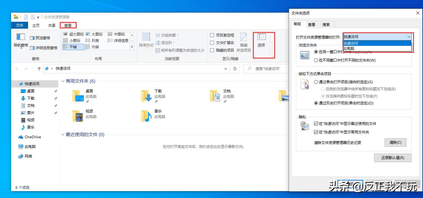Select the 小图标 (small icons) view
The image size is (423, 198).
[x=72, y=40]
